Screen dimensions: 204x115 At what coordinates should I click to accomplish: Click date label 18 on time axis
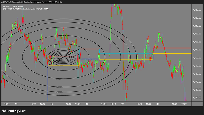(x=122, y=104)
